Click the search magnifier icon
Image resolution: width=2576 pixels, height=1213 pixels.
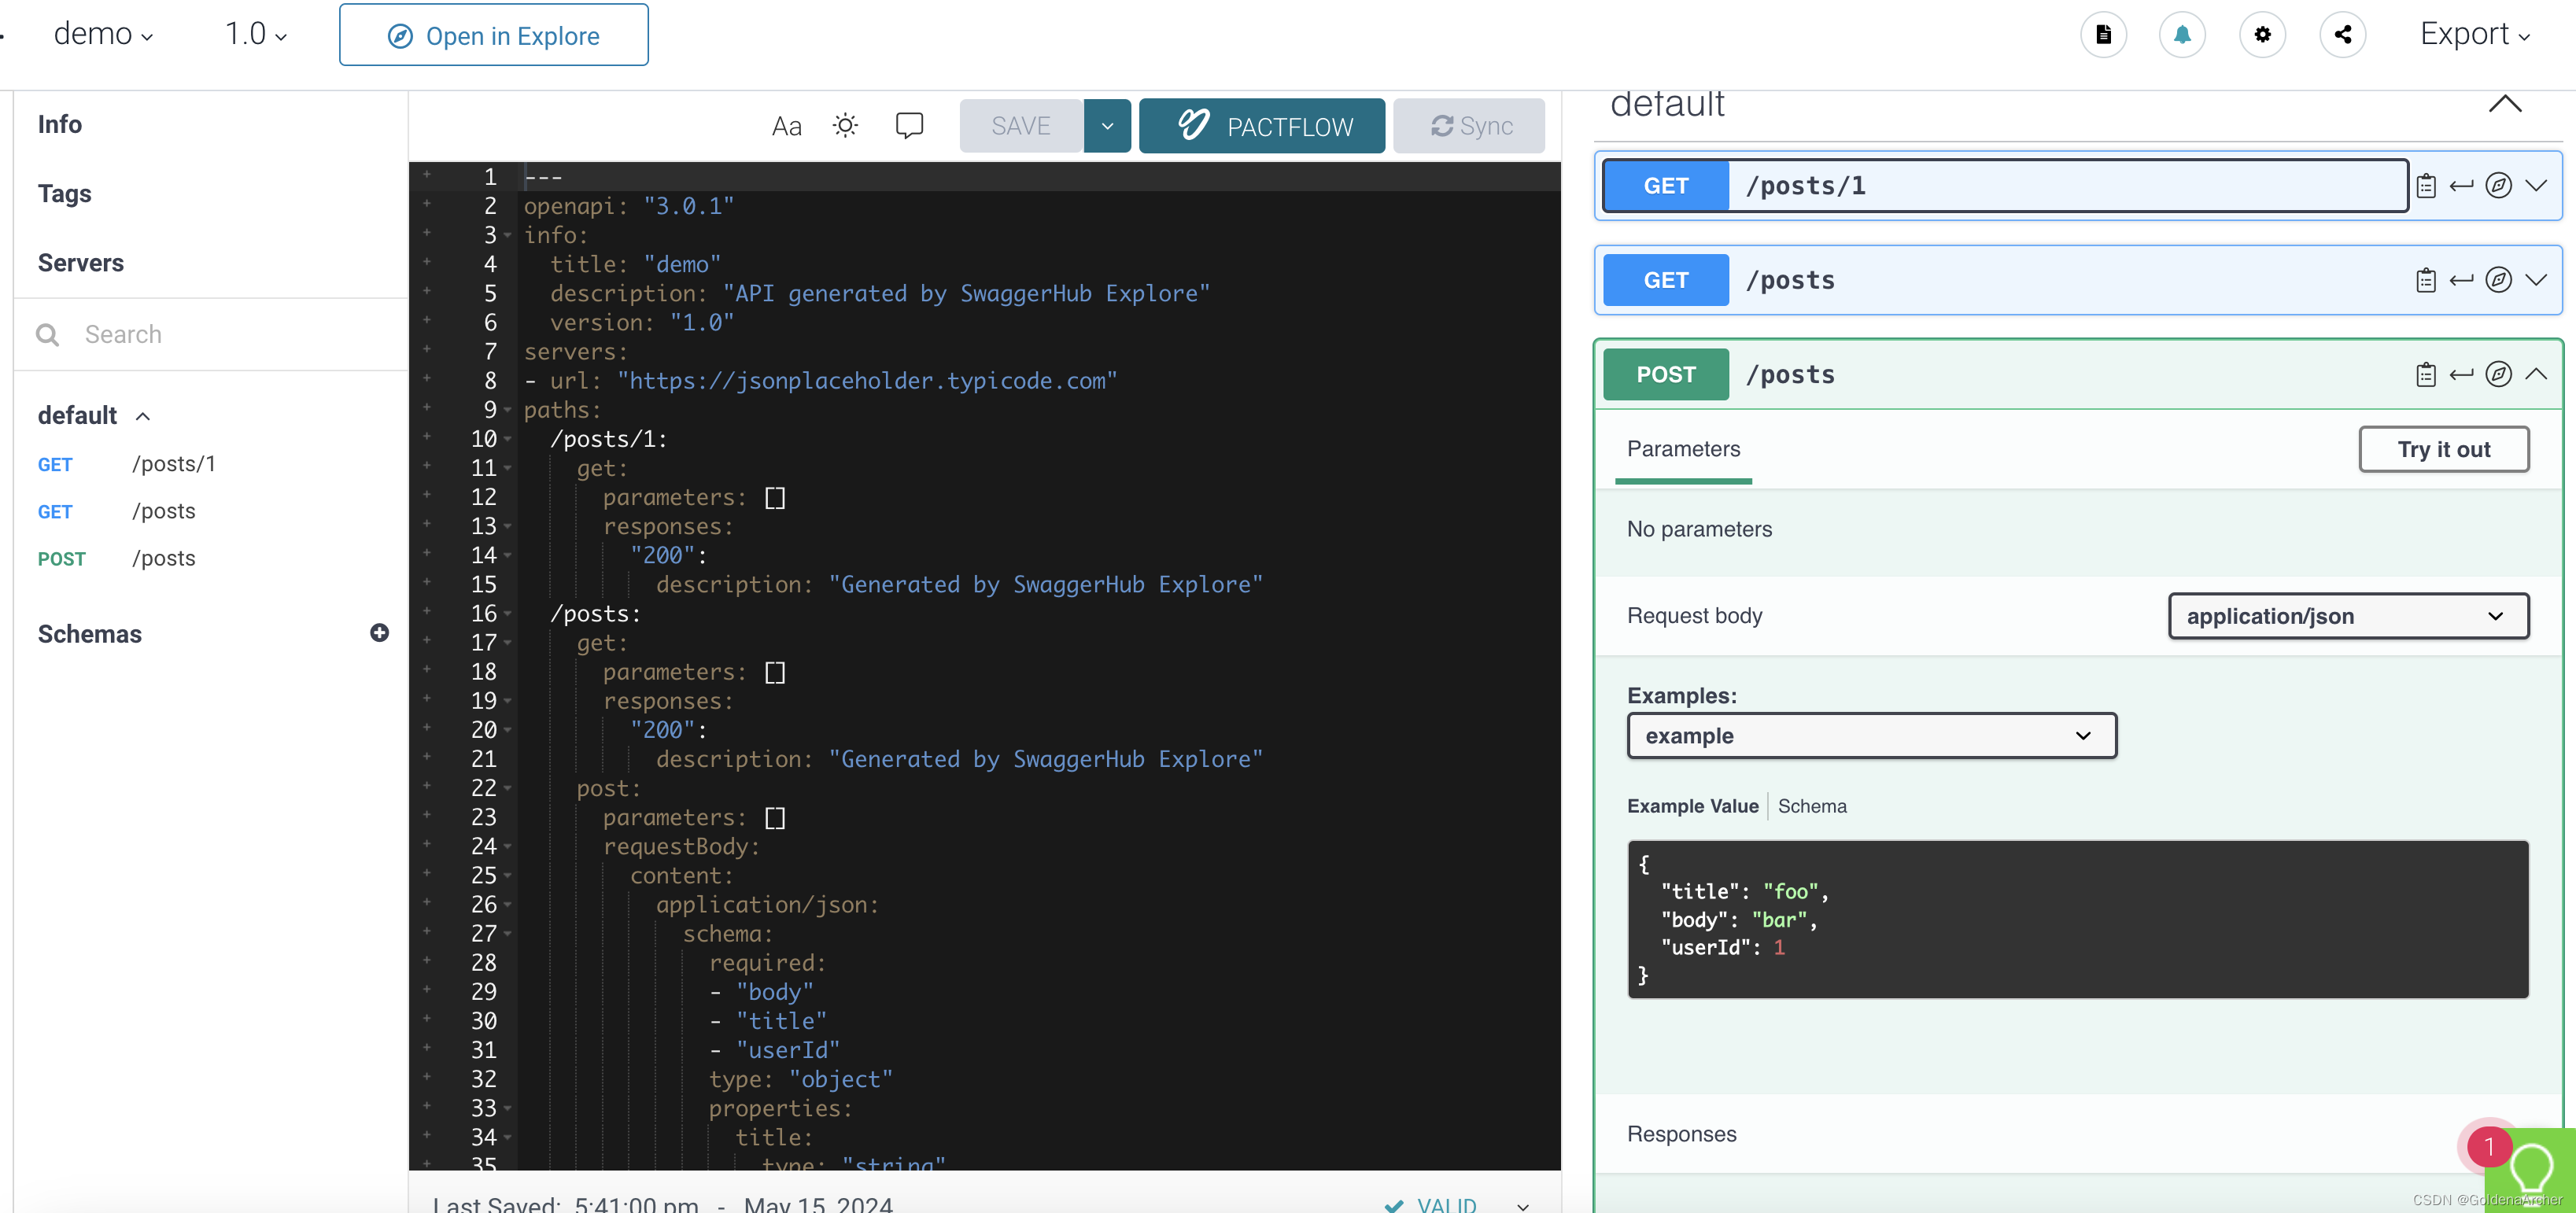[47, 334]
